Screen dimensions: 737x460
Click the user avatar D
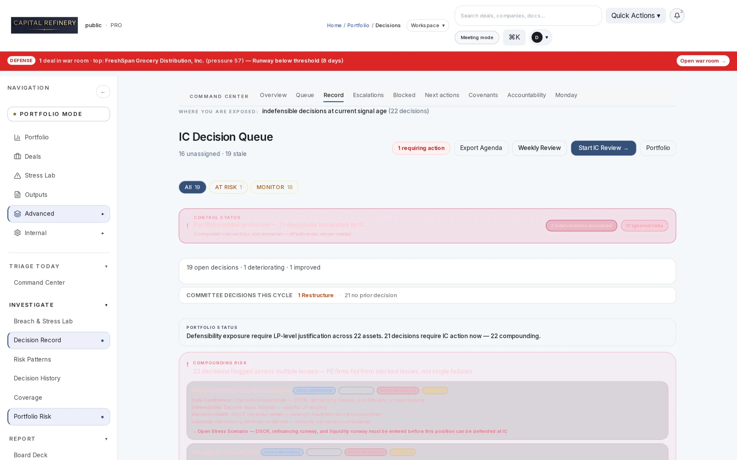click(537, 37)
